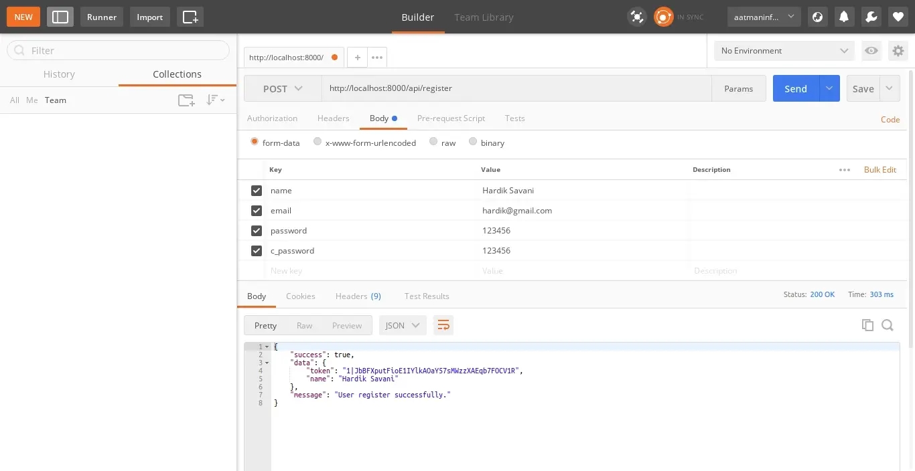This screenshot has height=471, width=915.
Task: Click the Bulk Edit link
Action: (879, 170)
